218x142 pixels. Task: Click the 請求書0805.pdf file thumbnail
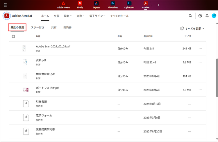point(25,76)
